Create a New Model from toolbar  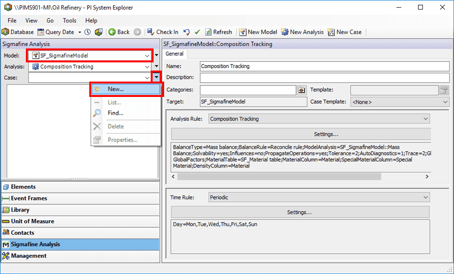(258, 32)
